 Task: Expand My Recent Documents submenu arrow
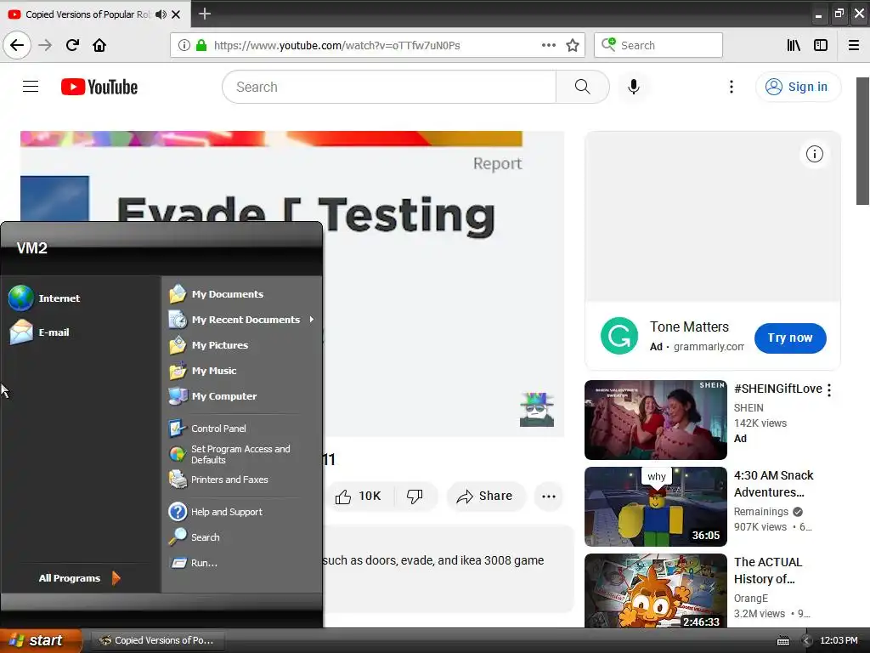pos(312,320)
